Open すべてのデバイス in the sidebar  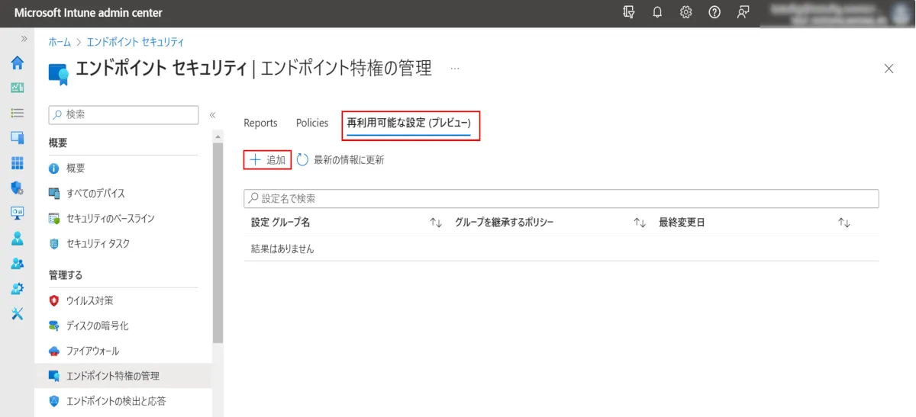point(95,194)
